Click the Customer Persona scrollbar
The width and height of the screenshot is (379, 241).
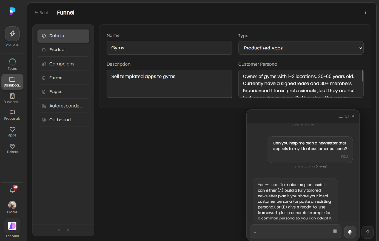coord(362,76)
